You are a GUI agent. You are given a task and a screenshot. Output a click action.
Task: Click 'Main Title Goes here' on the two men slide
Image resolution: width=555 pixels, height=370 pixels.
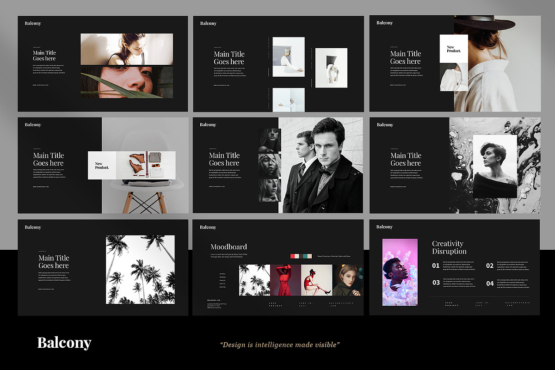click(224, 159)
